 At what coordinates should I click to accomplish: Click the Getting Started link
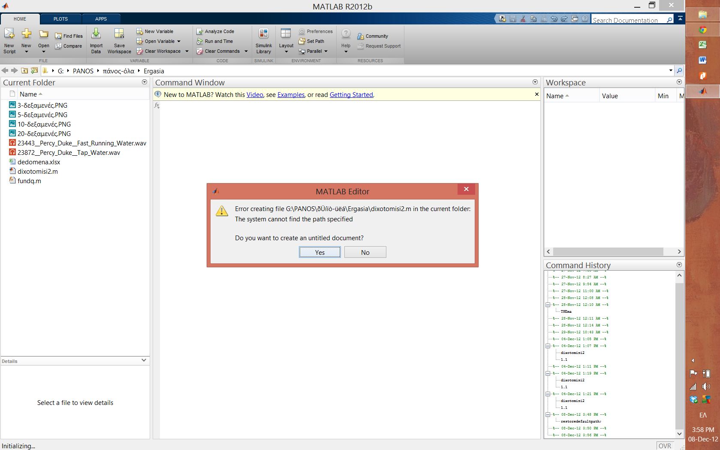tap(351, 95)
